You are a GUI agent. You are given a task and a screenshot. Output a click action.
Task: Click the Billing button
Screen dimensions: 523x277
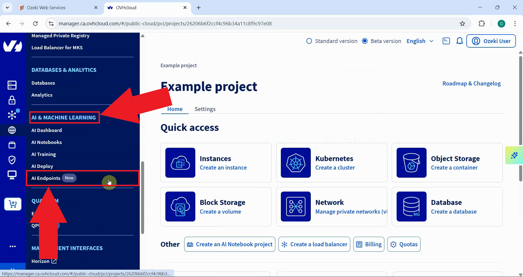(x=369, y=244)
